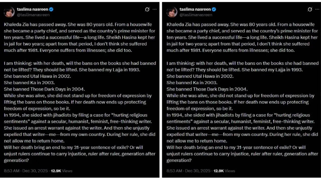The height and width of the screenshot is (180, 321).
Task: Click the taslima nasreen display name in right tweet
Action: [x=195, y=9]
